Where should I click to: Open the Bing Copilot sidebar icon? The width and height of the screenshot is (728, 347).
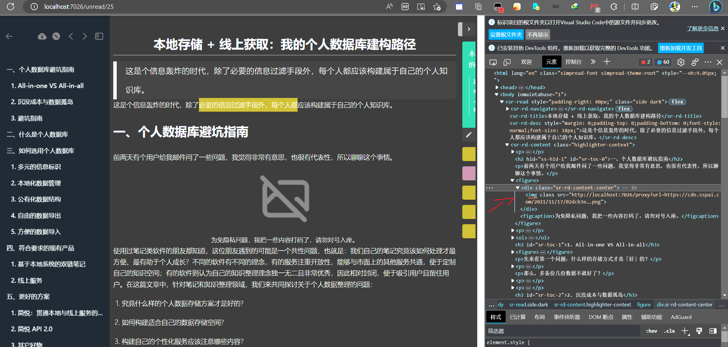point(716,7)
